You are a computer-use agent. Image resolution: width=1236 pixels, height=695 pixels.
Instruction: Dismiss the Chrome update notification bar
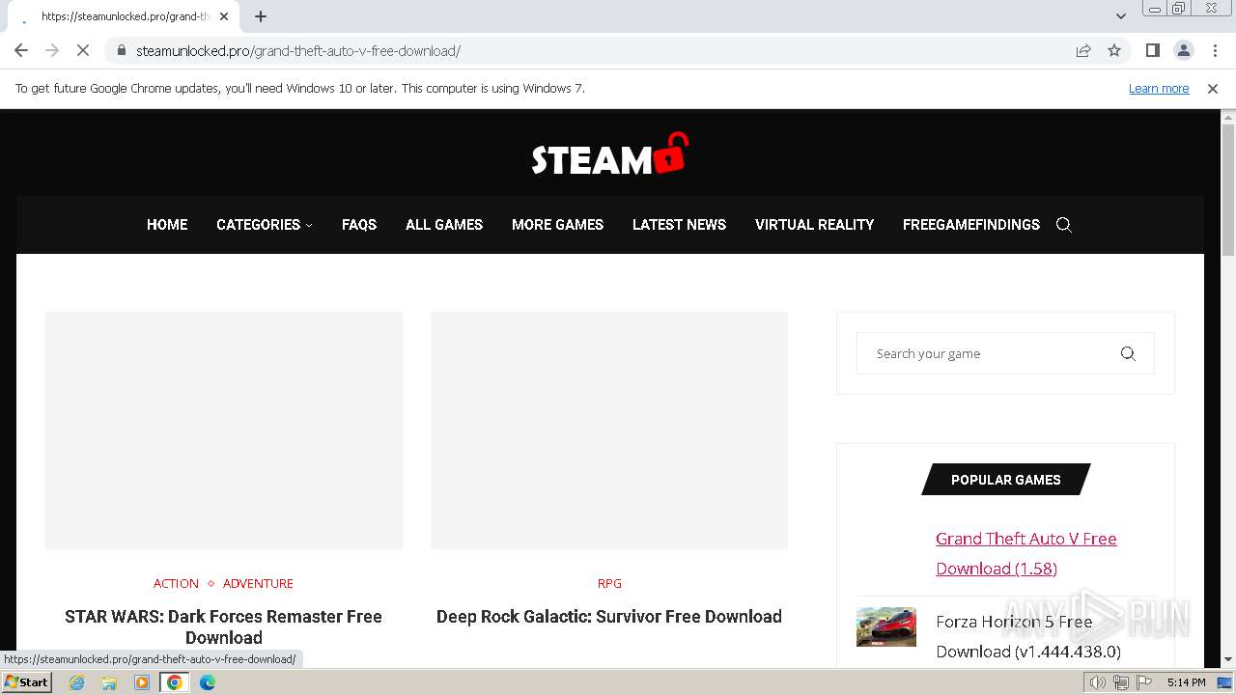tap(1213, 88)
